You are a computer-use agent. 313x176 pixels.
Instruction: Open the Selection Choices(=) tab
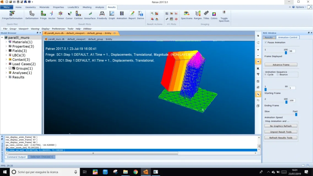click(42, 157)
